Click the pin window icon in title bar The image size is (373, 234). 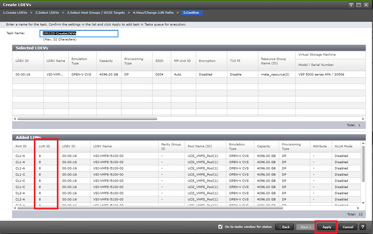[x=351, y=5]
